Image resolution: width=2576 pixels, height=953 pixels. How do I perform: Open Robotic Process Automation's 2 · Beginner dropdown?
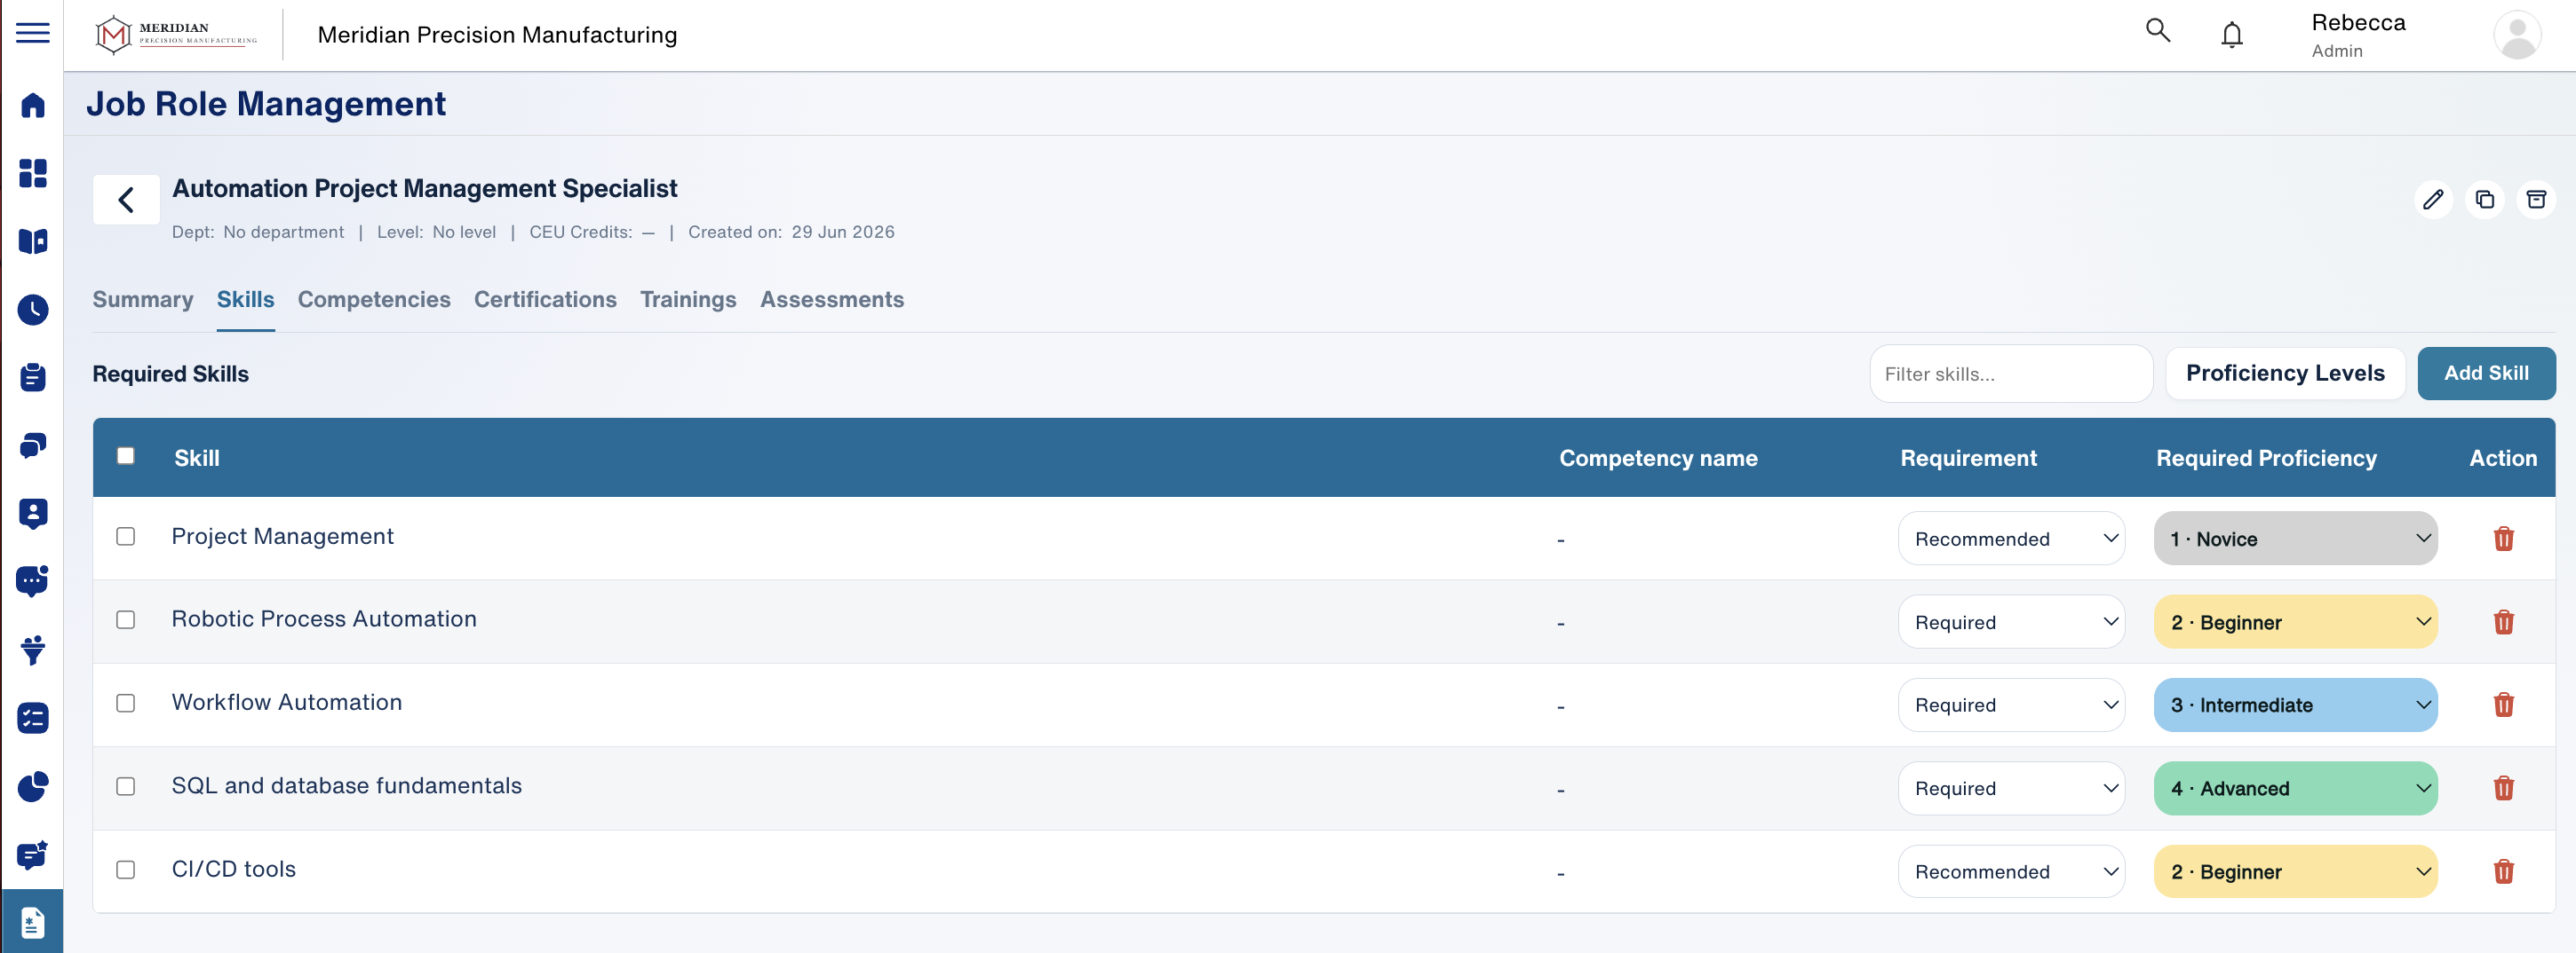2295,621
